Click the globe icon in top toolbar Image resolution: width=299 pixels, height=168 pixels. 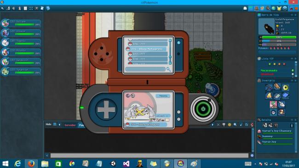pyautogui.click(x=274, y=8)
